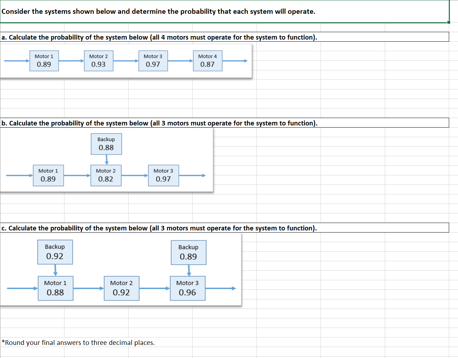
Task: Click the Motor 3 box in part b diagram
Action: (163, 175)
